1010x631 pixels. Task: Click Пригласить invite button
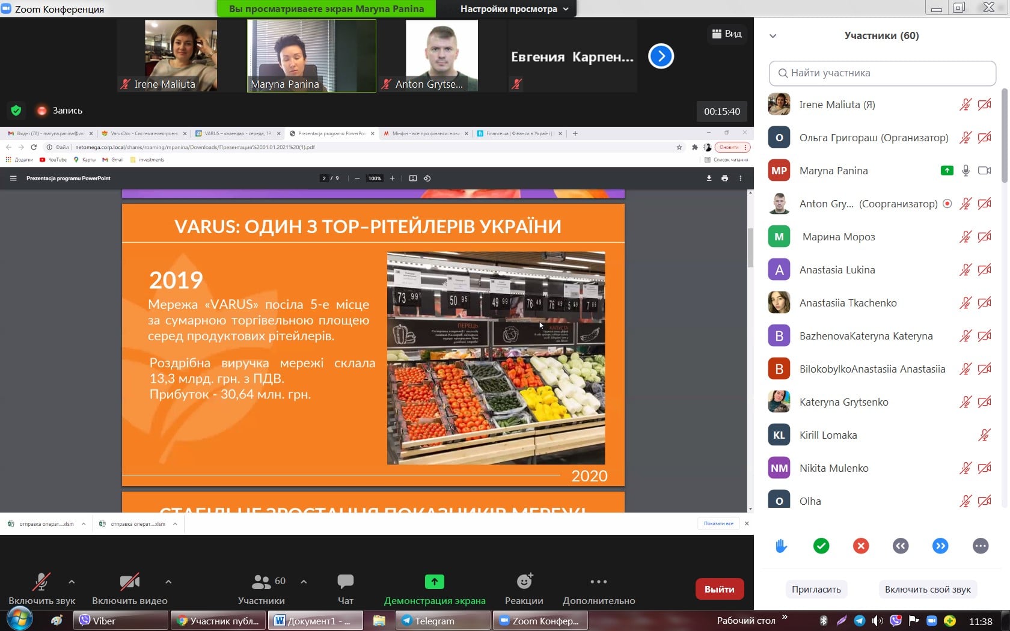click(816, 589)
